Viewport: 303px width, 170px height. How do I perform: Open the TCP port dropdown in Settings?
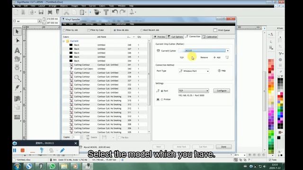pyautogui.click(x=207, y=91)
